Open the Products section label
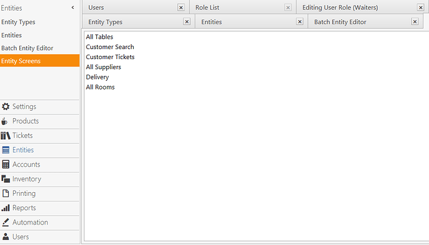This screenshot has width=429, height=245. [25, 121]
